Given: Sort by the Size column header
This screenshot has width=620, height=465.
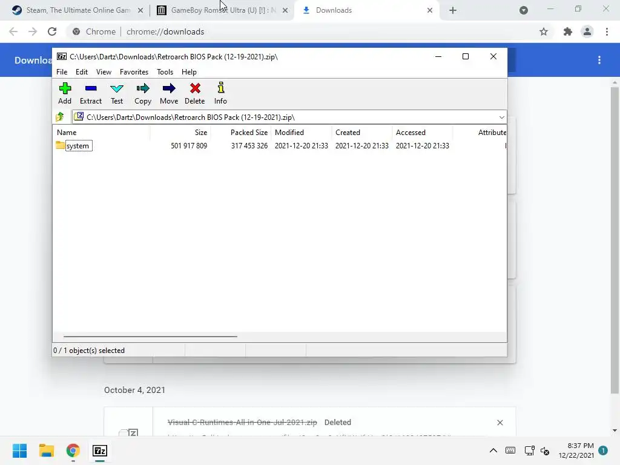Looking at the screenshot, I should coord(180,133).
